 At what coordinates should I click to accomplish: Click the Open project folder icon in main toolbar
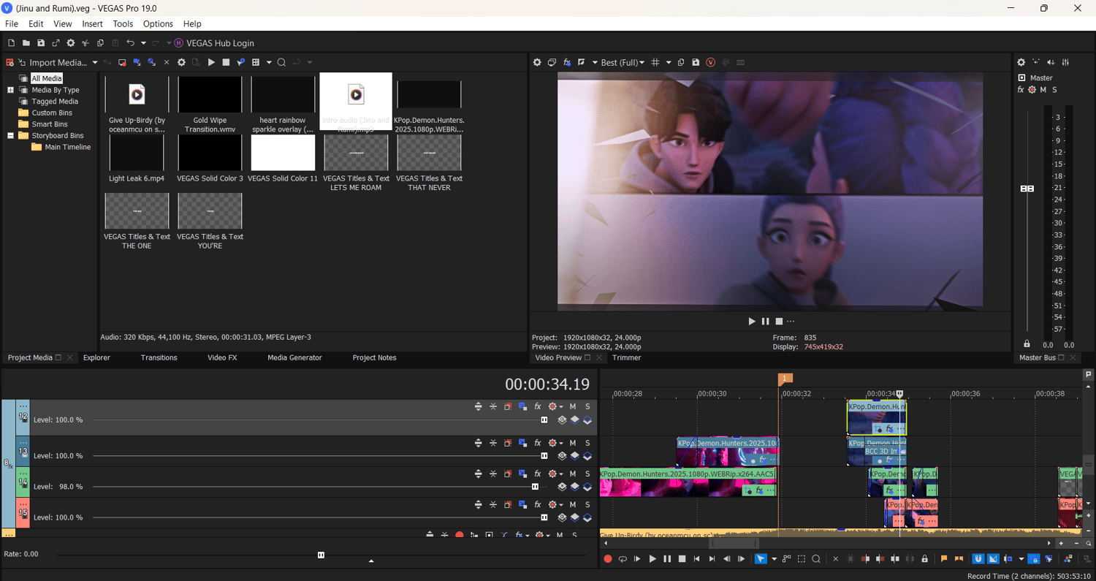coord(26,43)
